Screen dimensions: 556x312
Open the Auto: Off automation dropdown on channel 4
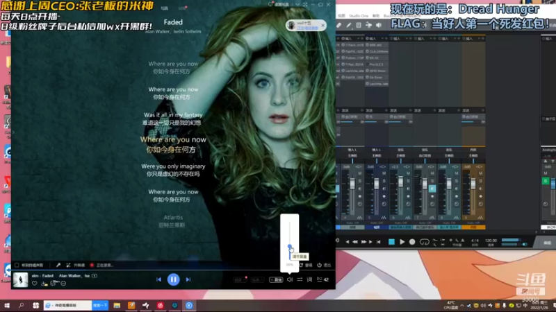[x=352, y=223]
